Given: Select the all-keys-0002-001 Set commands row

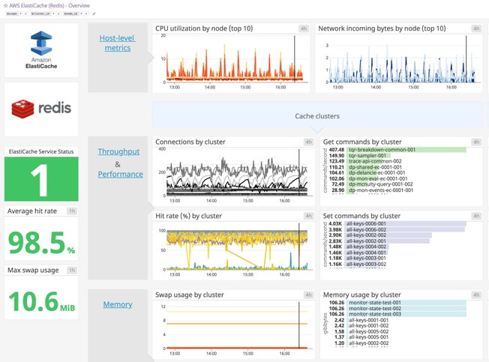Looking at the screenshot, I should pos(397,241).
